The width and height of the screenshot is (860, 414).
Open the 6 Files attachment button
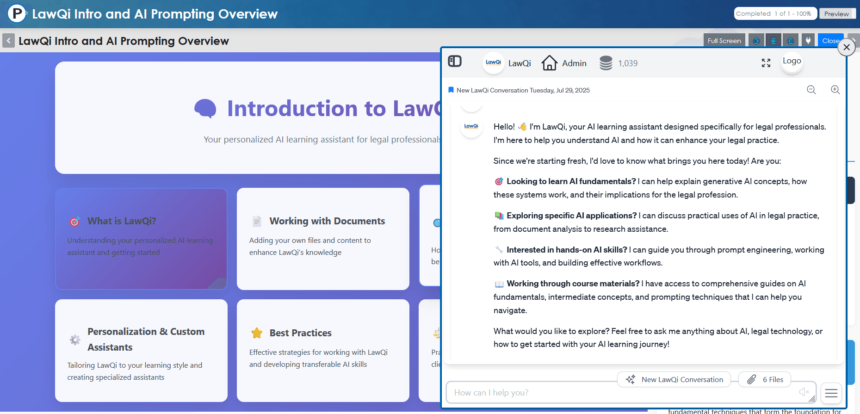click(x=765, y=379)
